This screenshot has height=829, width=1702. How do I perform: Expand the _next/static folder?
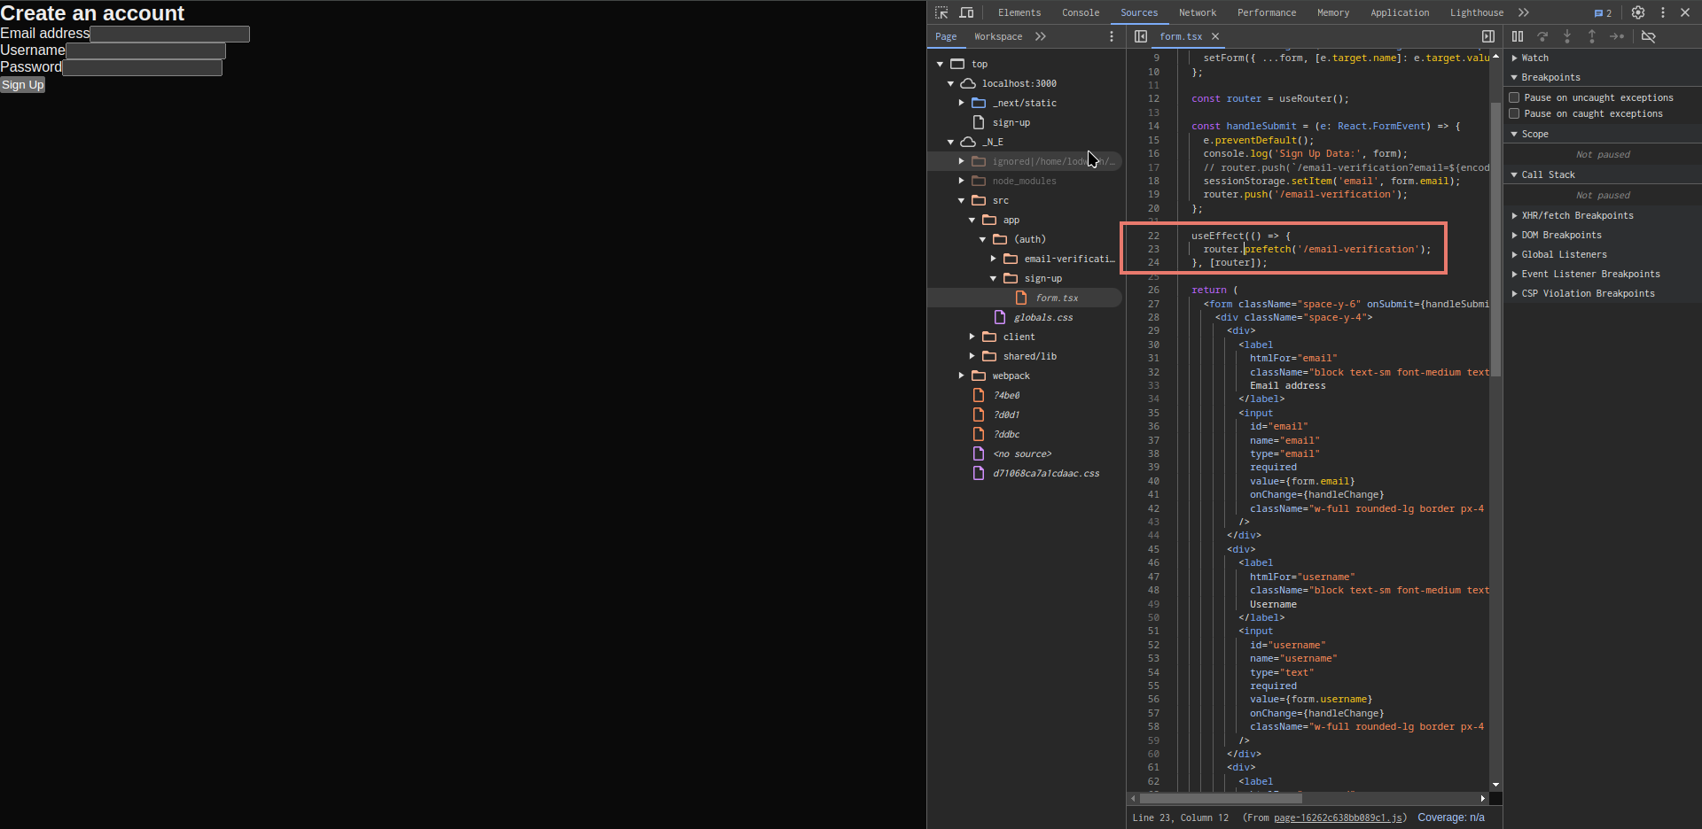962,103
